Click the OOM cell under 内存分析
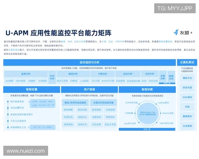199x159 pixels. click(144, 81)
